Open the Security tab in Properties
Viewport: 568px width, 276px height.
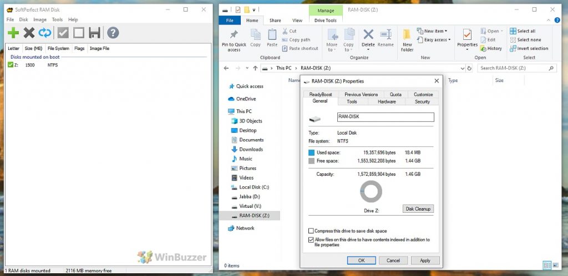pyautogui.click(x=422, y=101)
